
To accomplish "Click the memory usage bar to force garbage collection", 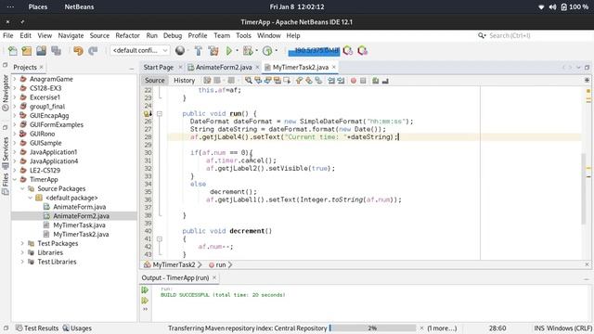I will point(314,51).
